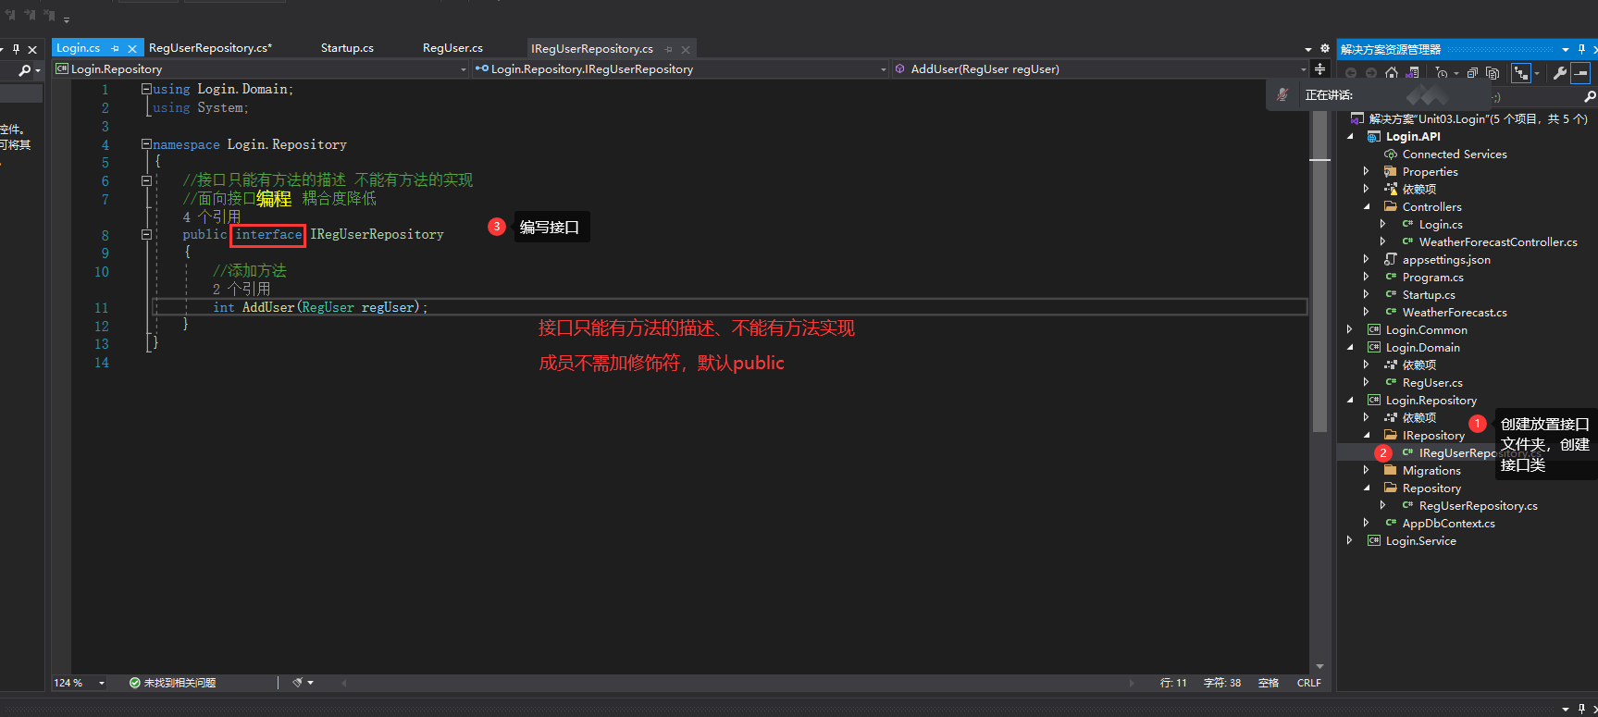Pin the left docked panel

[x=16, y=49]
